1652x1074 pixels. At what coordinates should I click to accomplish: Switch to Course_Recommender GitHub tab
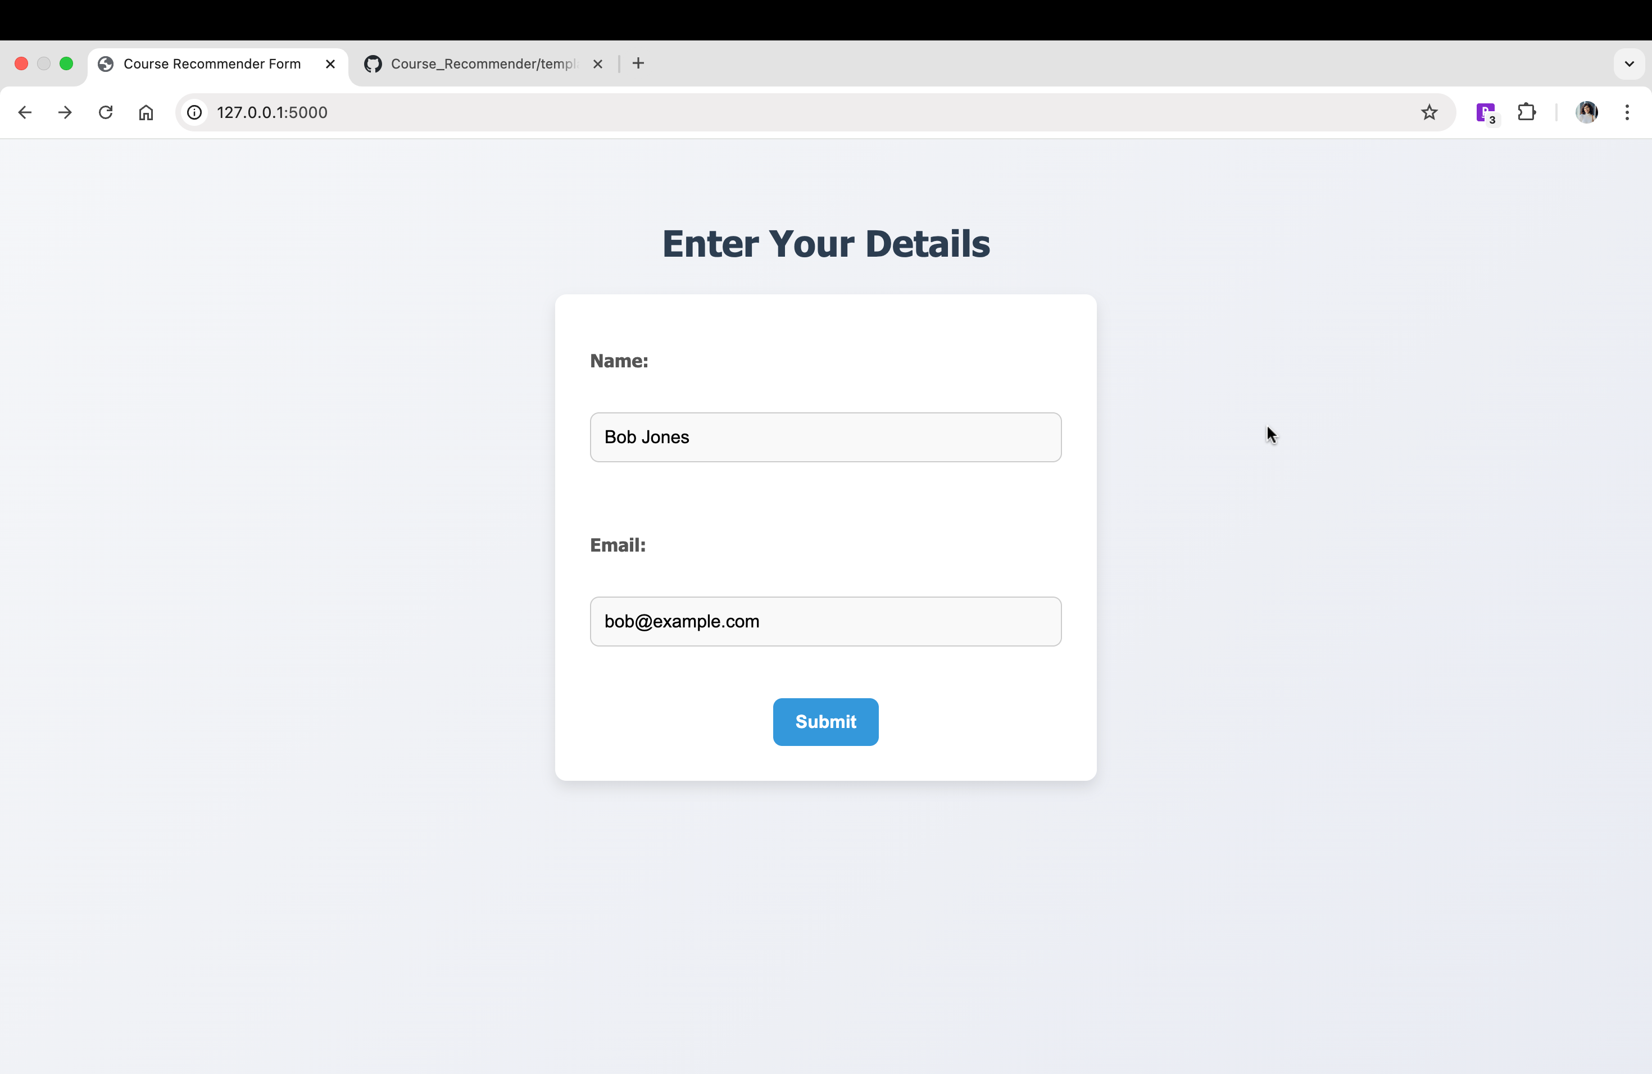click(479, 64)
